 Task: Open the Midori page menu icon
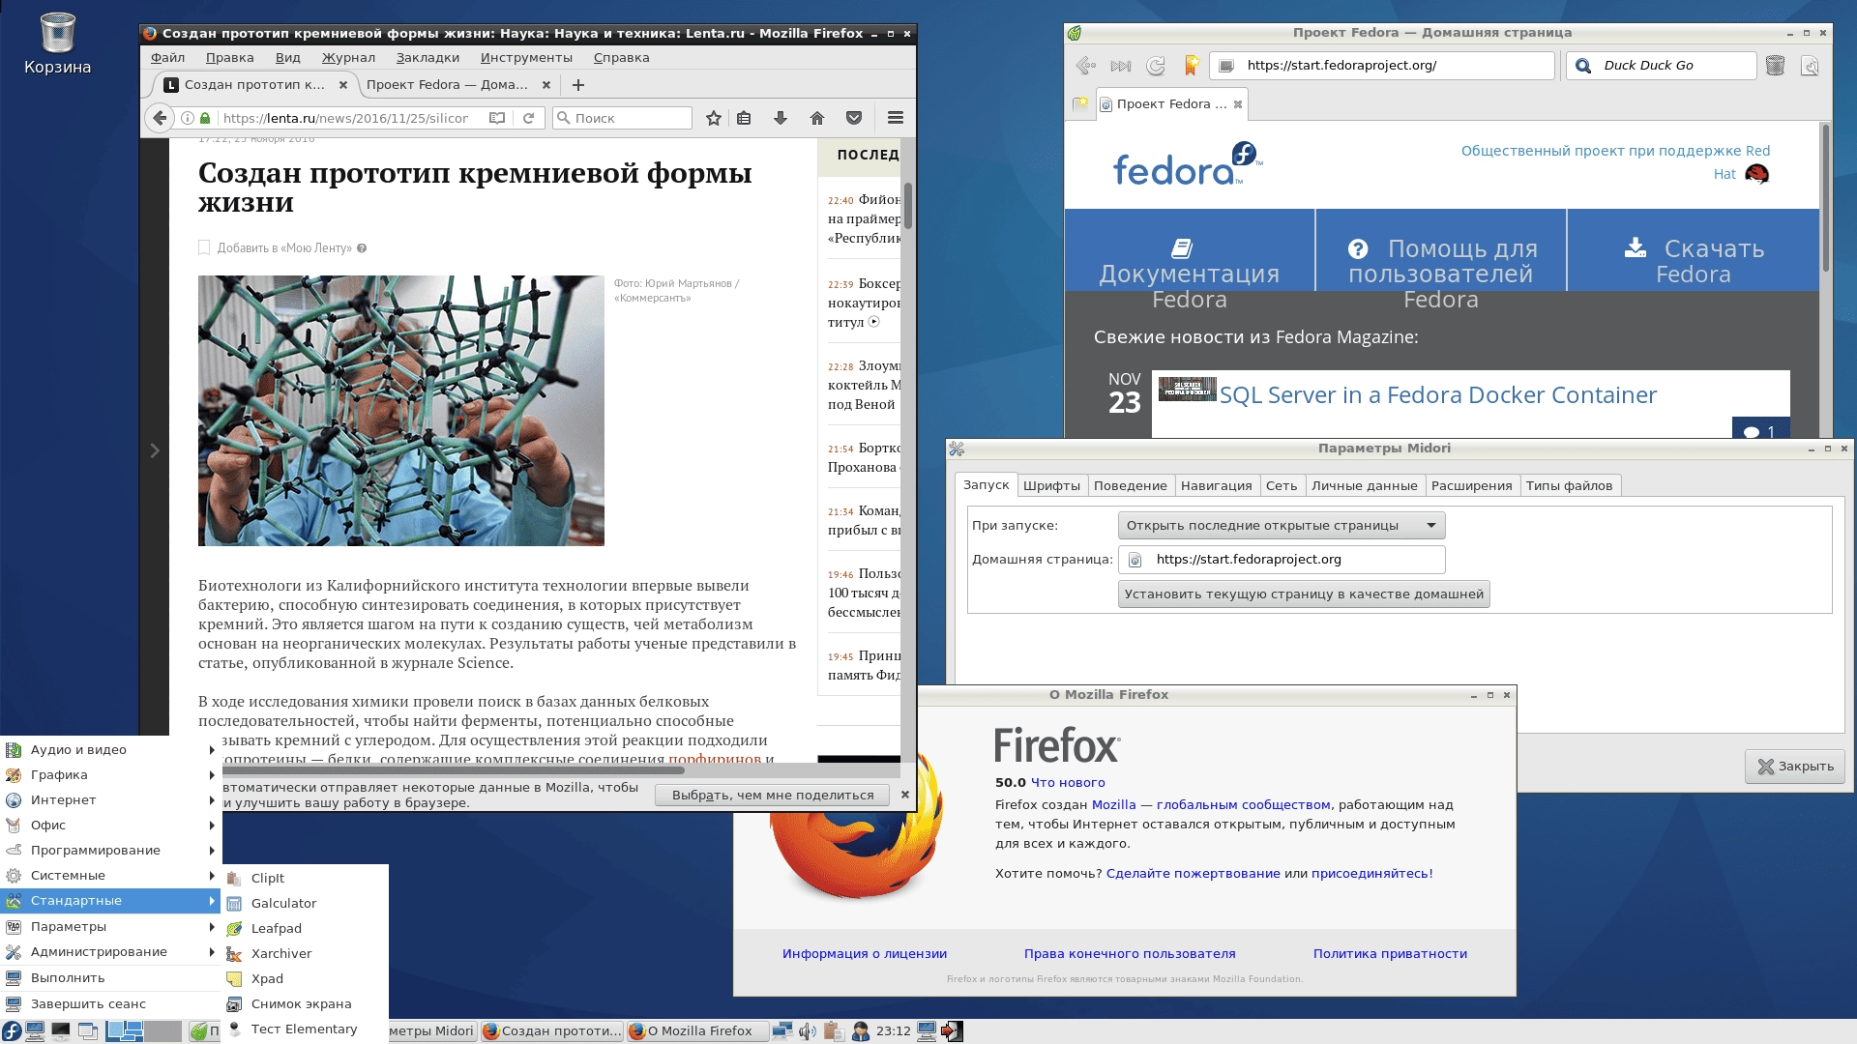click(x=1810, y=66)
